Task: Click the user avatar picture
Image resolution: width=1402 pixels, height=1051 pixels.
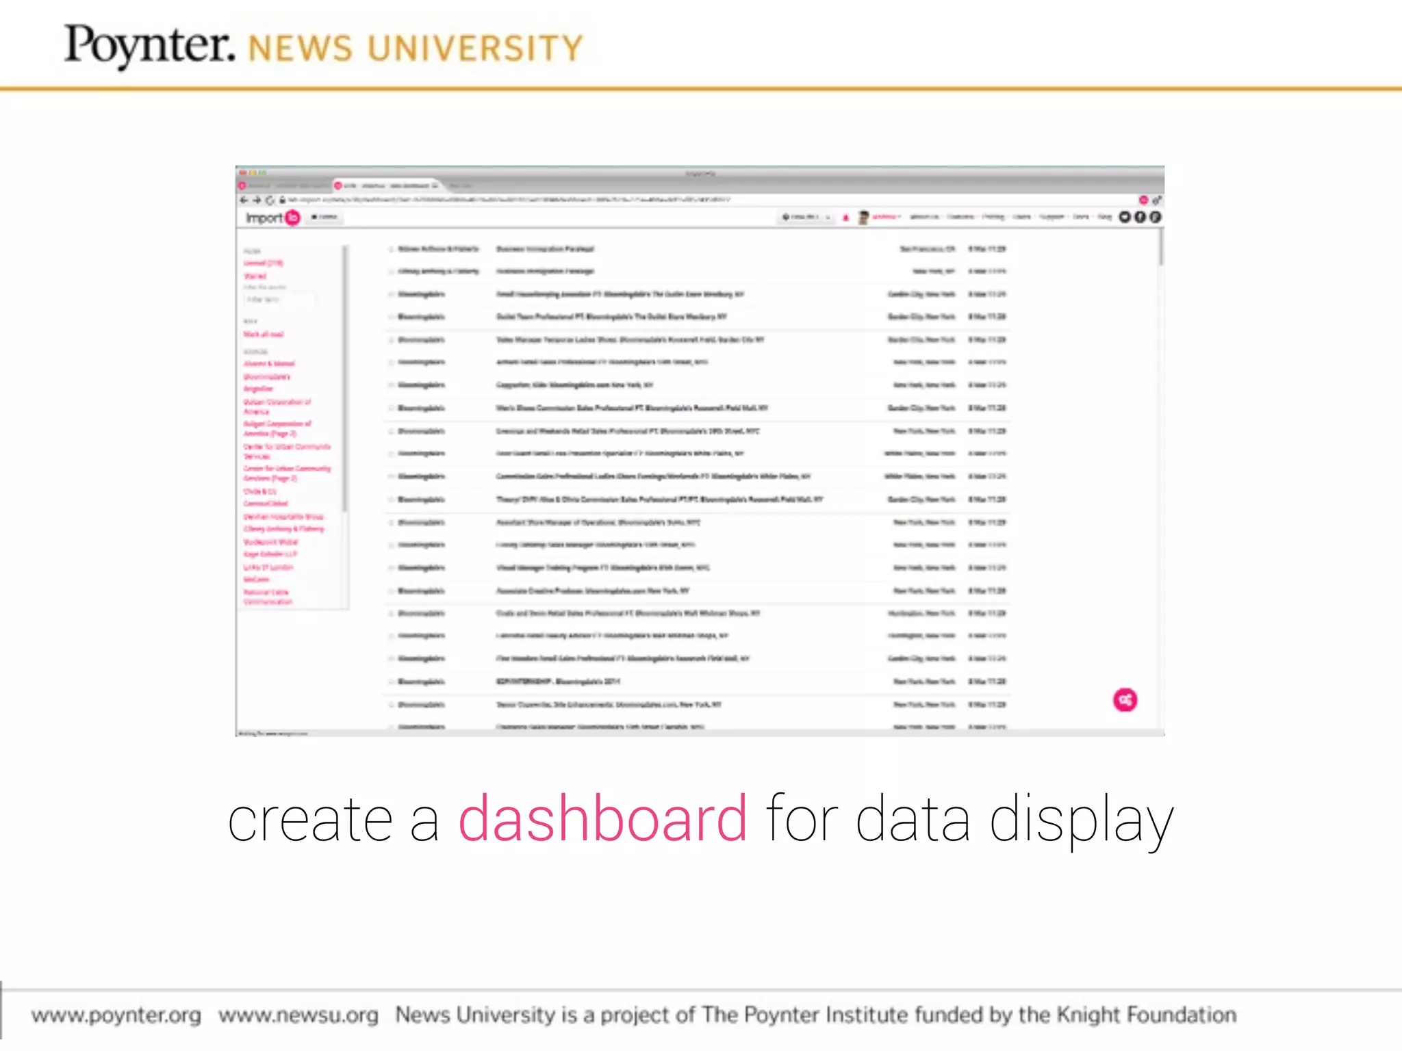Action: point(863,218)
